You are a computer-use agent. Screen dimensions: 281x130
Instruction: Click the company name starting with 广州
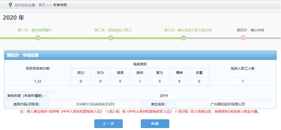[228, 104]
